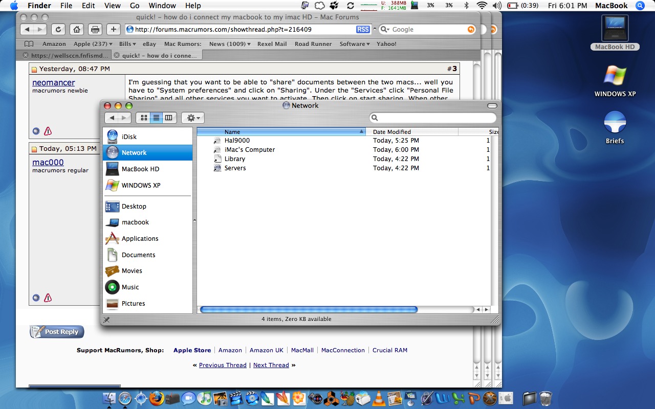Click Safari's print button

95,30
